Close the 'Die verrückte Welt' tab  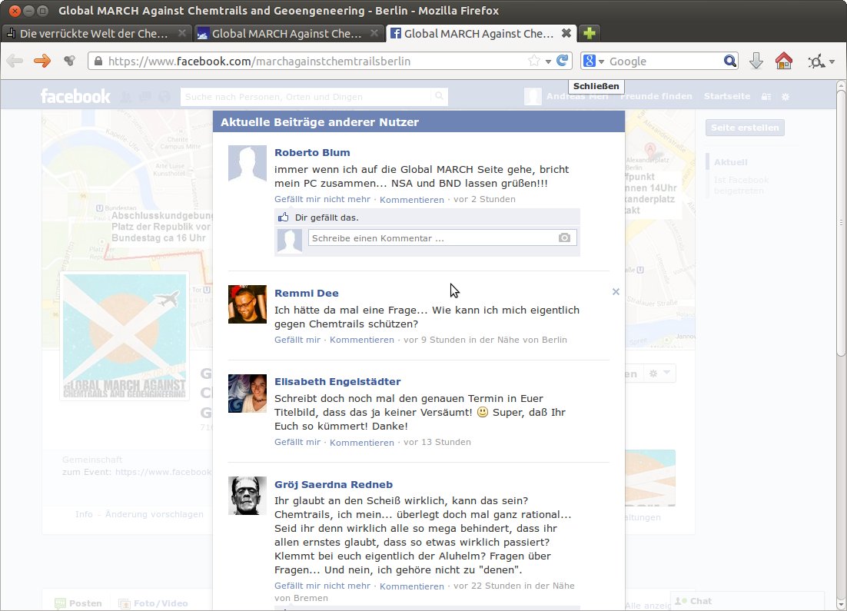point(182,34)
